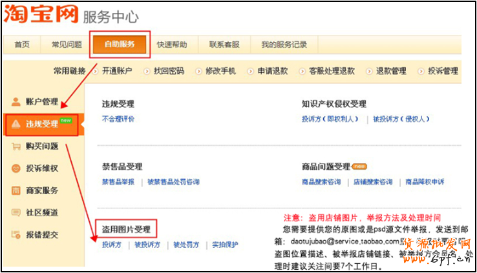Viewport: 477px width, 273px height.
Task: Open the 店铺搜索咨询 link
Action: pos(373,182)
